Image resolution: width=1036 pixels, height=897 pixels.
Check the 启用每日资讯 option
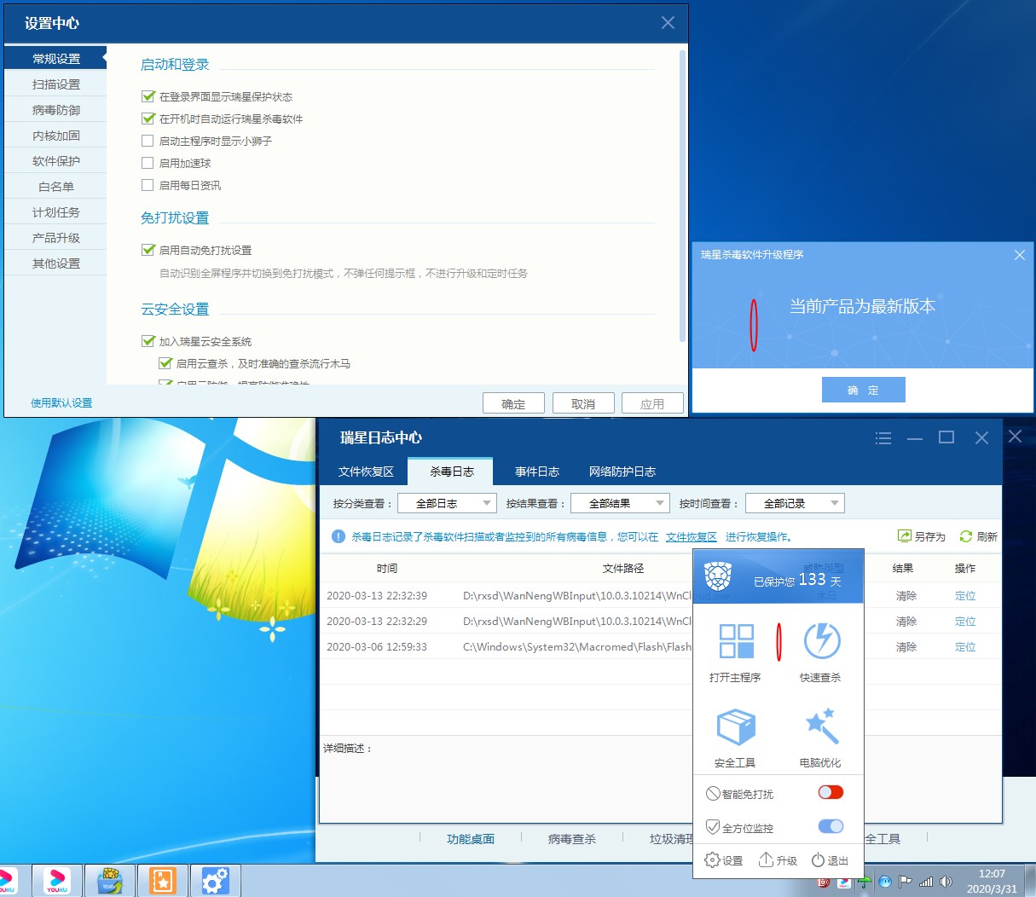pos(148,185)
